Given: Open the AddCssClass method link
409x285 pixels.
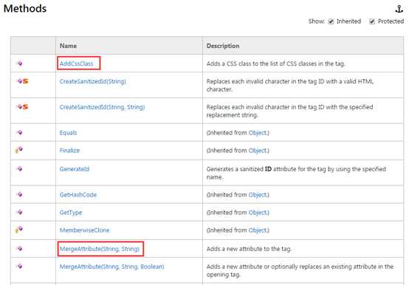Looking at the screenshot, I should (76, 63).
